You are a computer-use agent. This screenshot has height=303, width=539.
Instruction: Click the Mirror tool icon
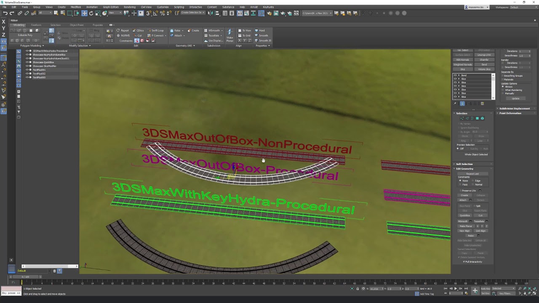(210, 13)
